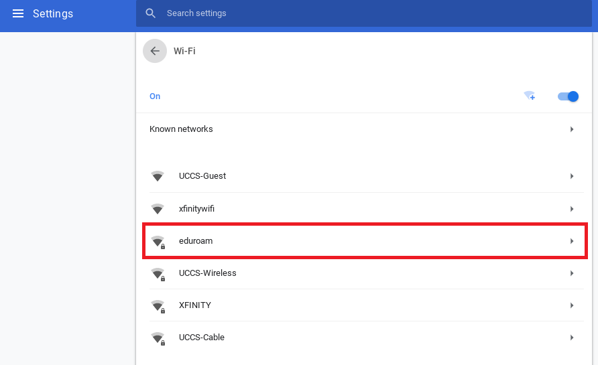The height and width of the screenshot is (365, 598).
Task: Select the XFINITY network name
Action: (195, 305)
